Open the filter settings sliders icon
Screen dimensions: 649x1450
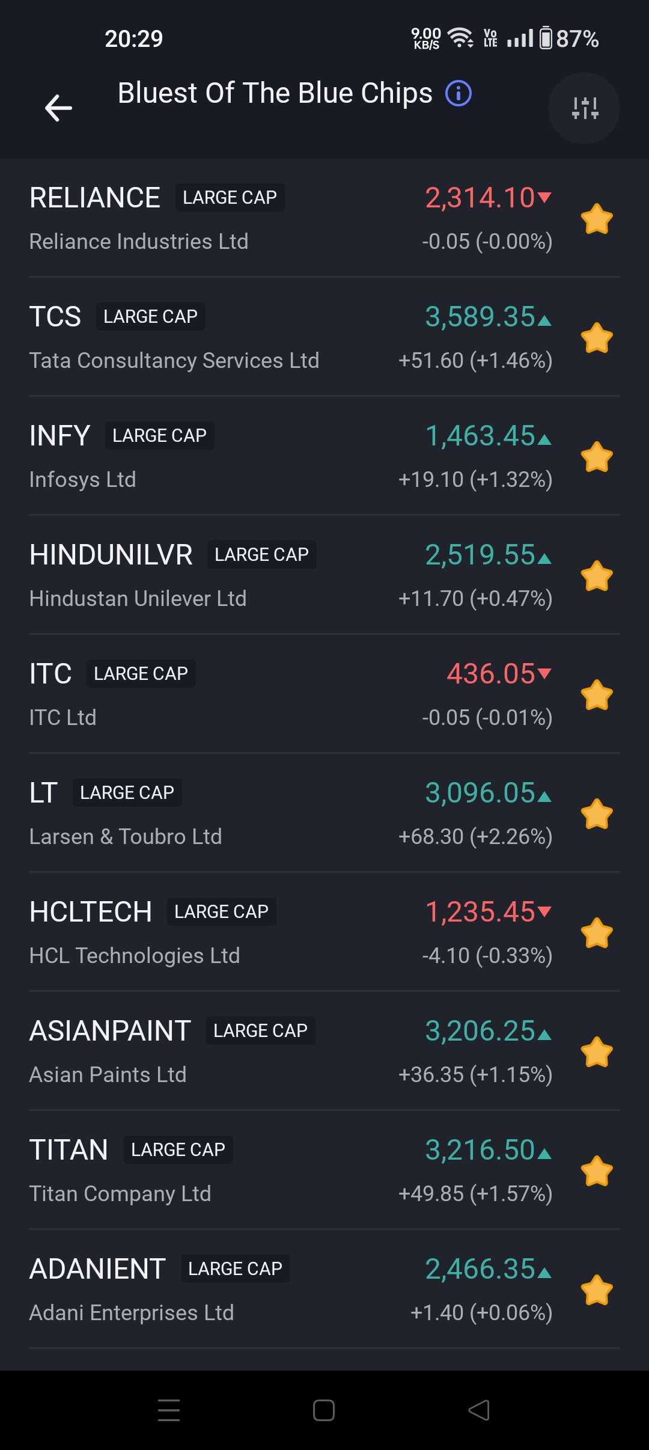coord(584,108)
